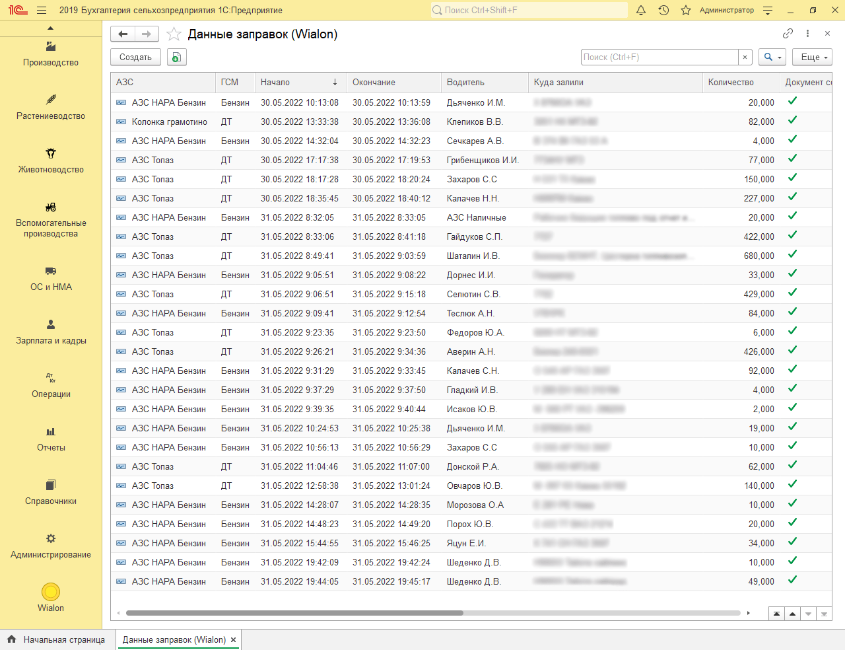845x650 pixels.
Task: Open the history clock icon
Action: click(663, 10)
